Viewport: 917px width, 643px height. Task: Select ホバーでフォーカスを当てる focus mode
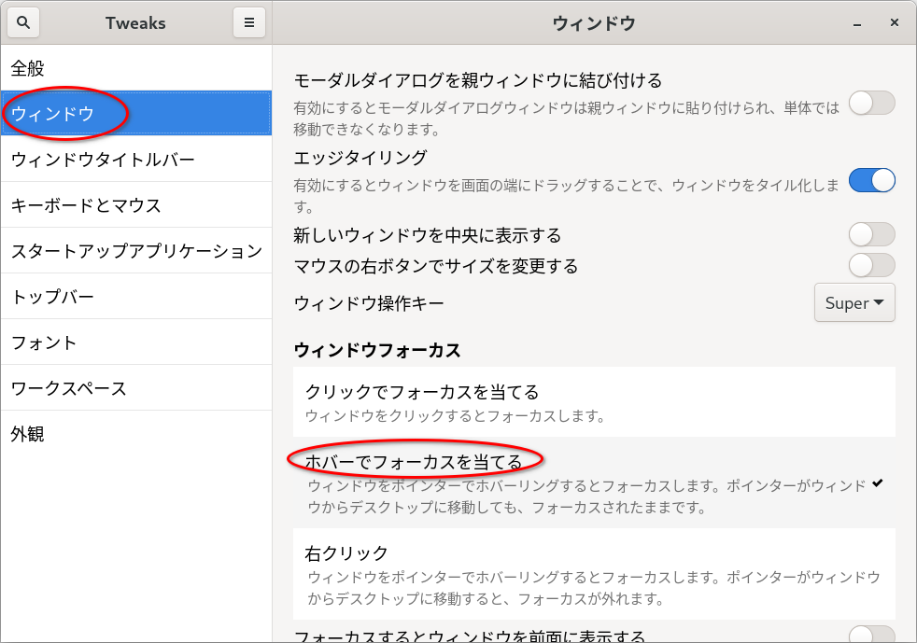pos(594,482)
